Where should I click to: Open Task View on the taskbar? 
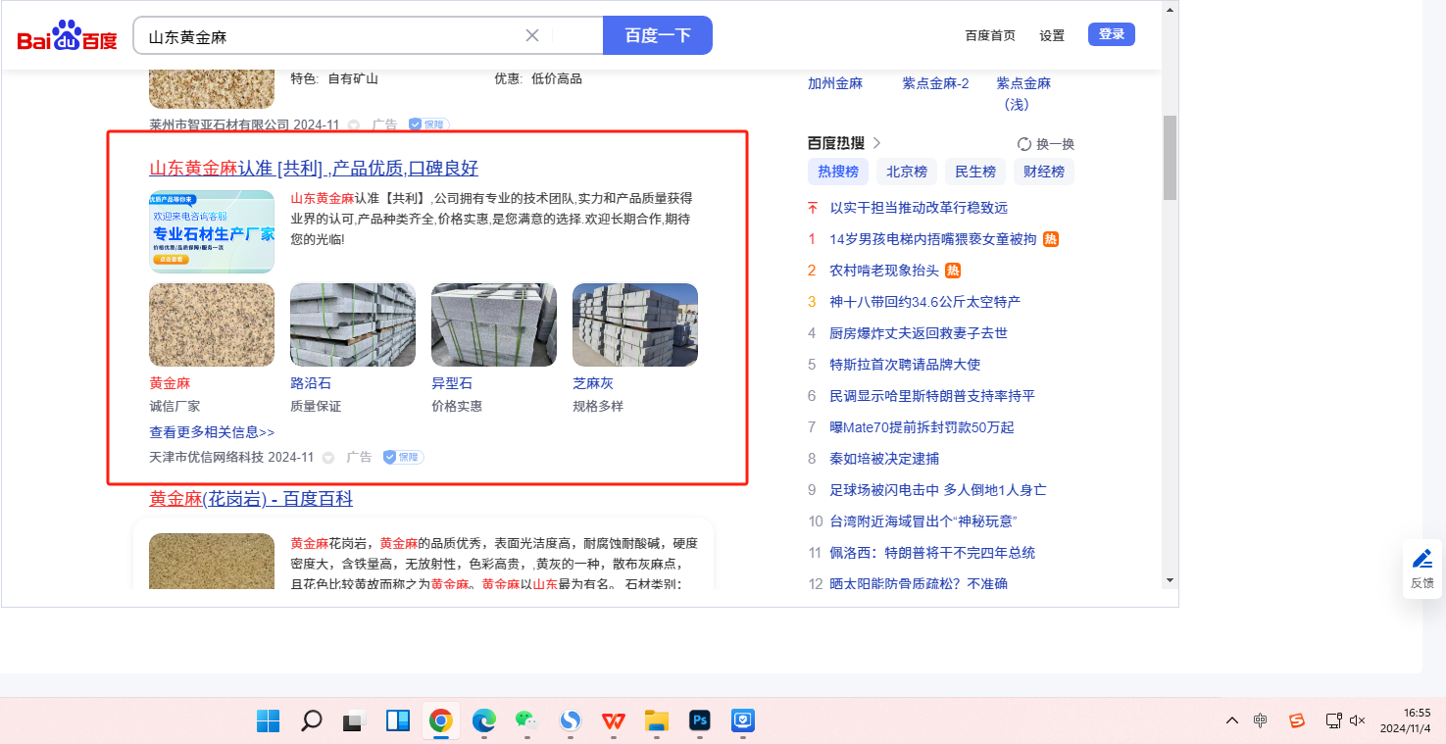354,721
